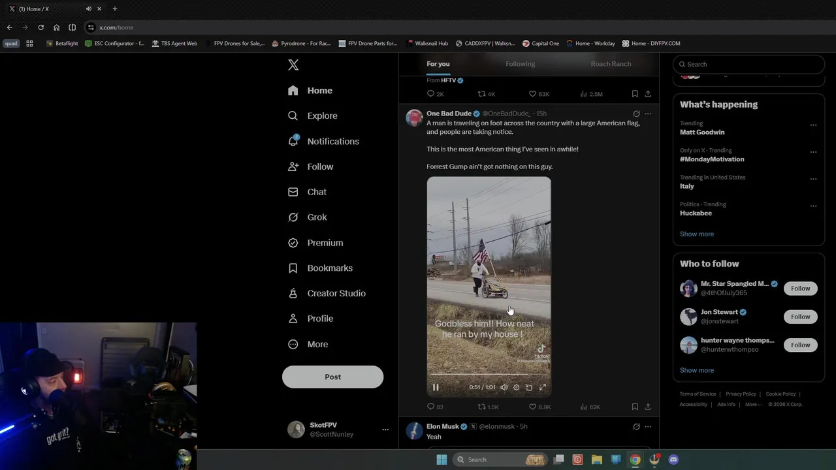The height and width of the screenshot is (470, 836).
Task: Open Notifications with the unread badge
Action: tap(323, 141)
